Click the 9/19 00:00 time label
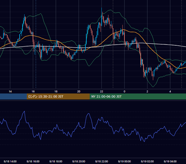 click(x=124, y=161)
